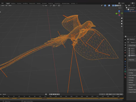This screenshot has height=102, width=136.
Task: Click the current frame number field
Action: 102,94
